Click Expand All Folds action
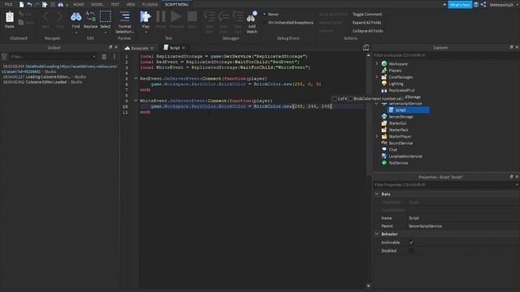The image size is (520, 292). coord(366,23)
